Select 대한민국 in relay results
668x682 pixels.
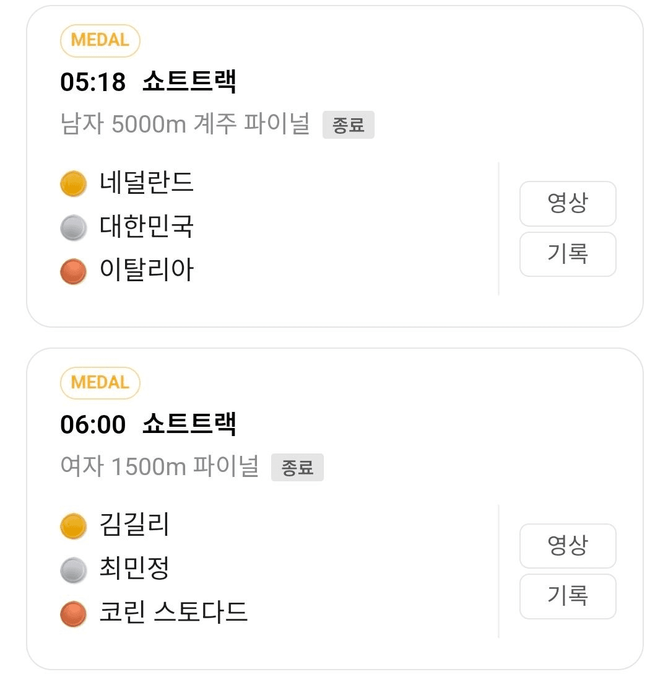tap(147, 227)
